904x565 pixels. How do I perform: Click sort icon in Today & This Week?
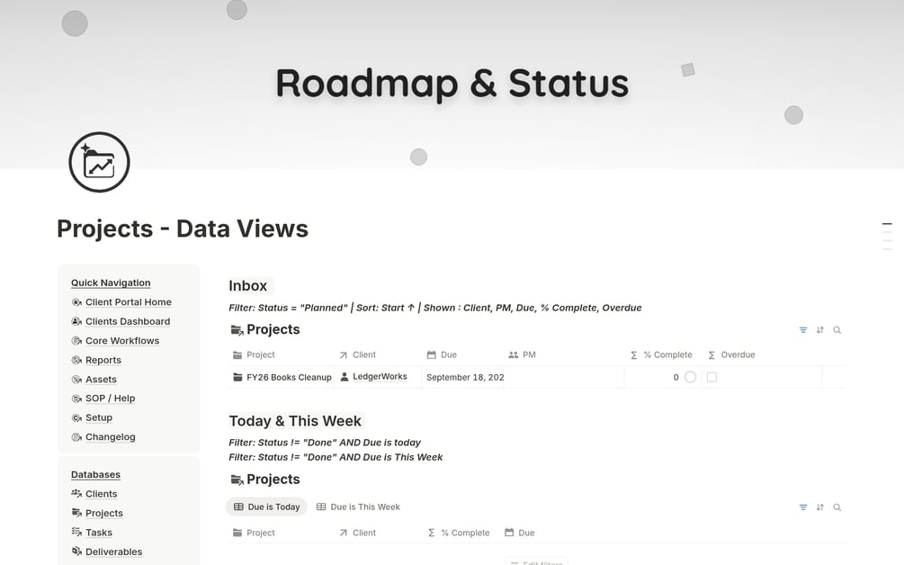820,507
